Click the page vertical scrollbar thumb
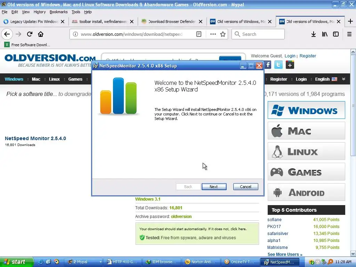The image size is (356, 267). point(353,106)
